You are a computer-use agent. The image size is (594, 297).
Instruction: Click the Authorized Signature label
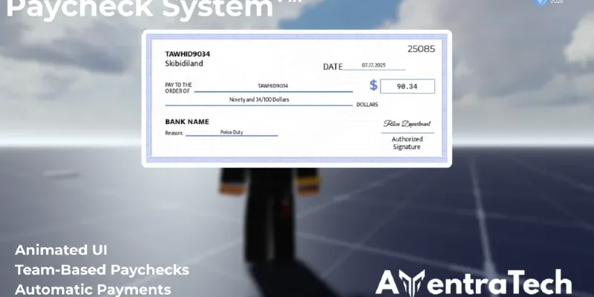pyautogui.click(x=407, y=143)
